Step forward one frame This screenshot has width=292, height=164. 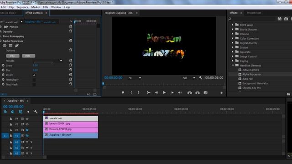pos(172,92)
